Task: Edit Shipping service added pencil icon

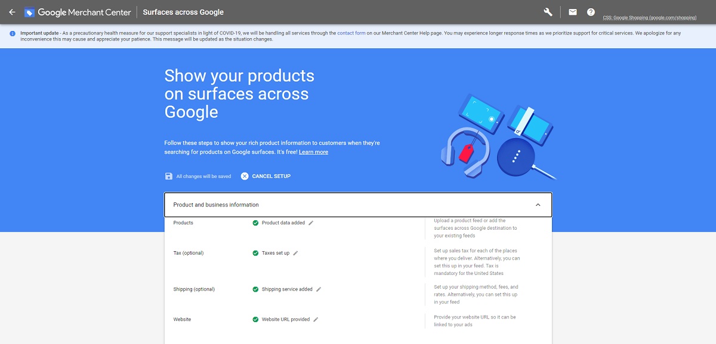Action: click(x=319, y=289)
